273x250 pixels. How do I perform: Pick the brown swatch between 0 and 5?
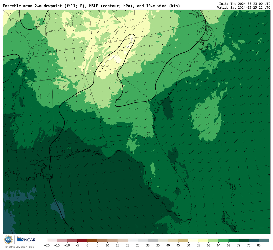[x=93, y=240]
